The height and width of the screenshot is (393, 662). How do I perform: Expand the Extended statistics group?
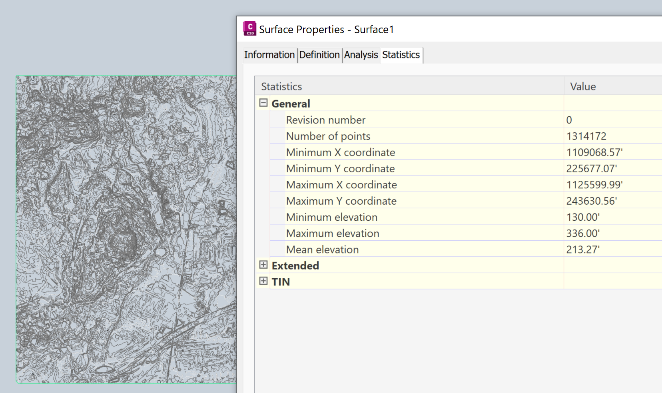(x=263, y=265)
